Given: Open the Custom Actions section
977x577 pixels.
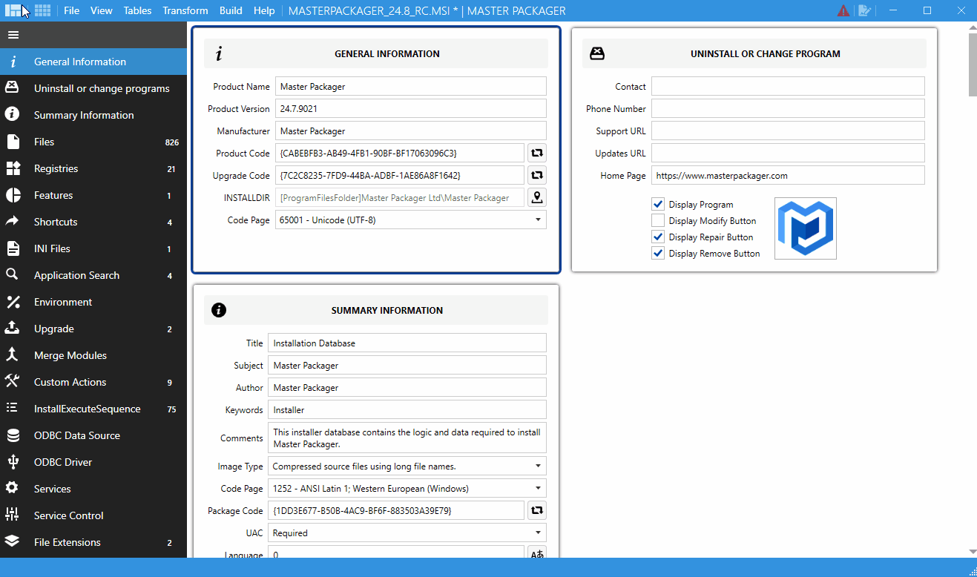Looking at the screenshot, I should 93,382.
